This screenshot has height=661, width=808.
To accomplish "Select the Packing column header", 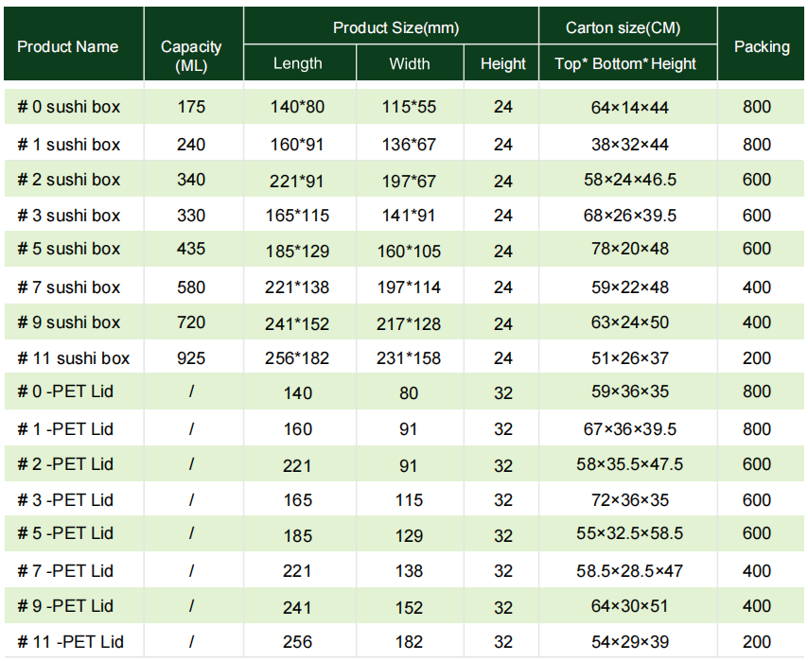I will [x=762, y=46].
